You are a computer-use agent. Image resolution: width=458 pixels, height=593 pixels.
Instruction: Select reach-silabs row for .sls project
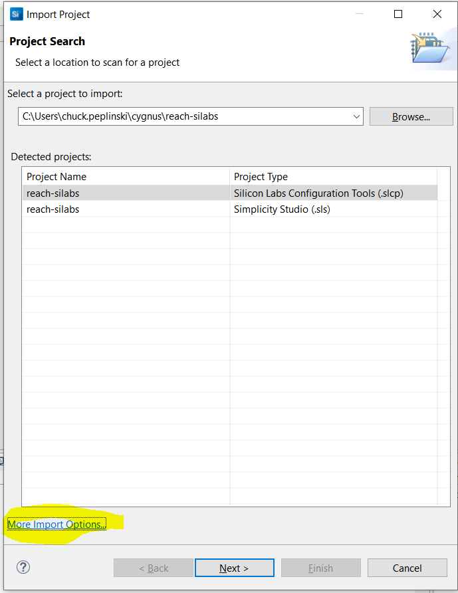click(230, 209)
